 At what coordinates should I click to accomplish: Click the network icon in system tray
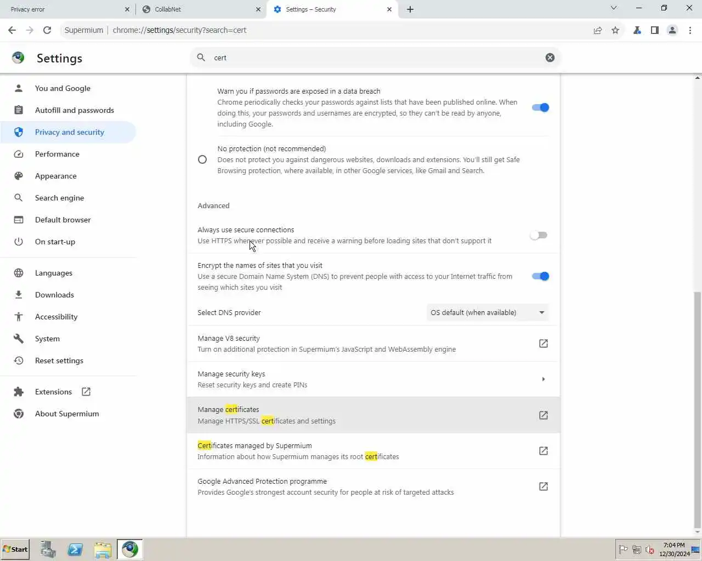click(x=637, y=549)
